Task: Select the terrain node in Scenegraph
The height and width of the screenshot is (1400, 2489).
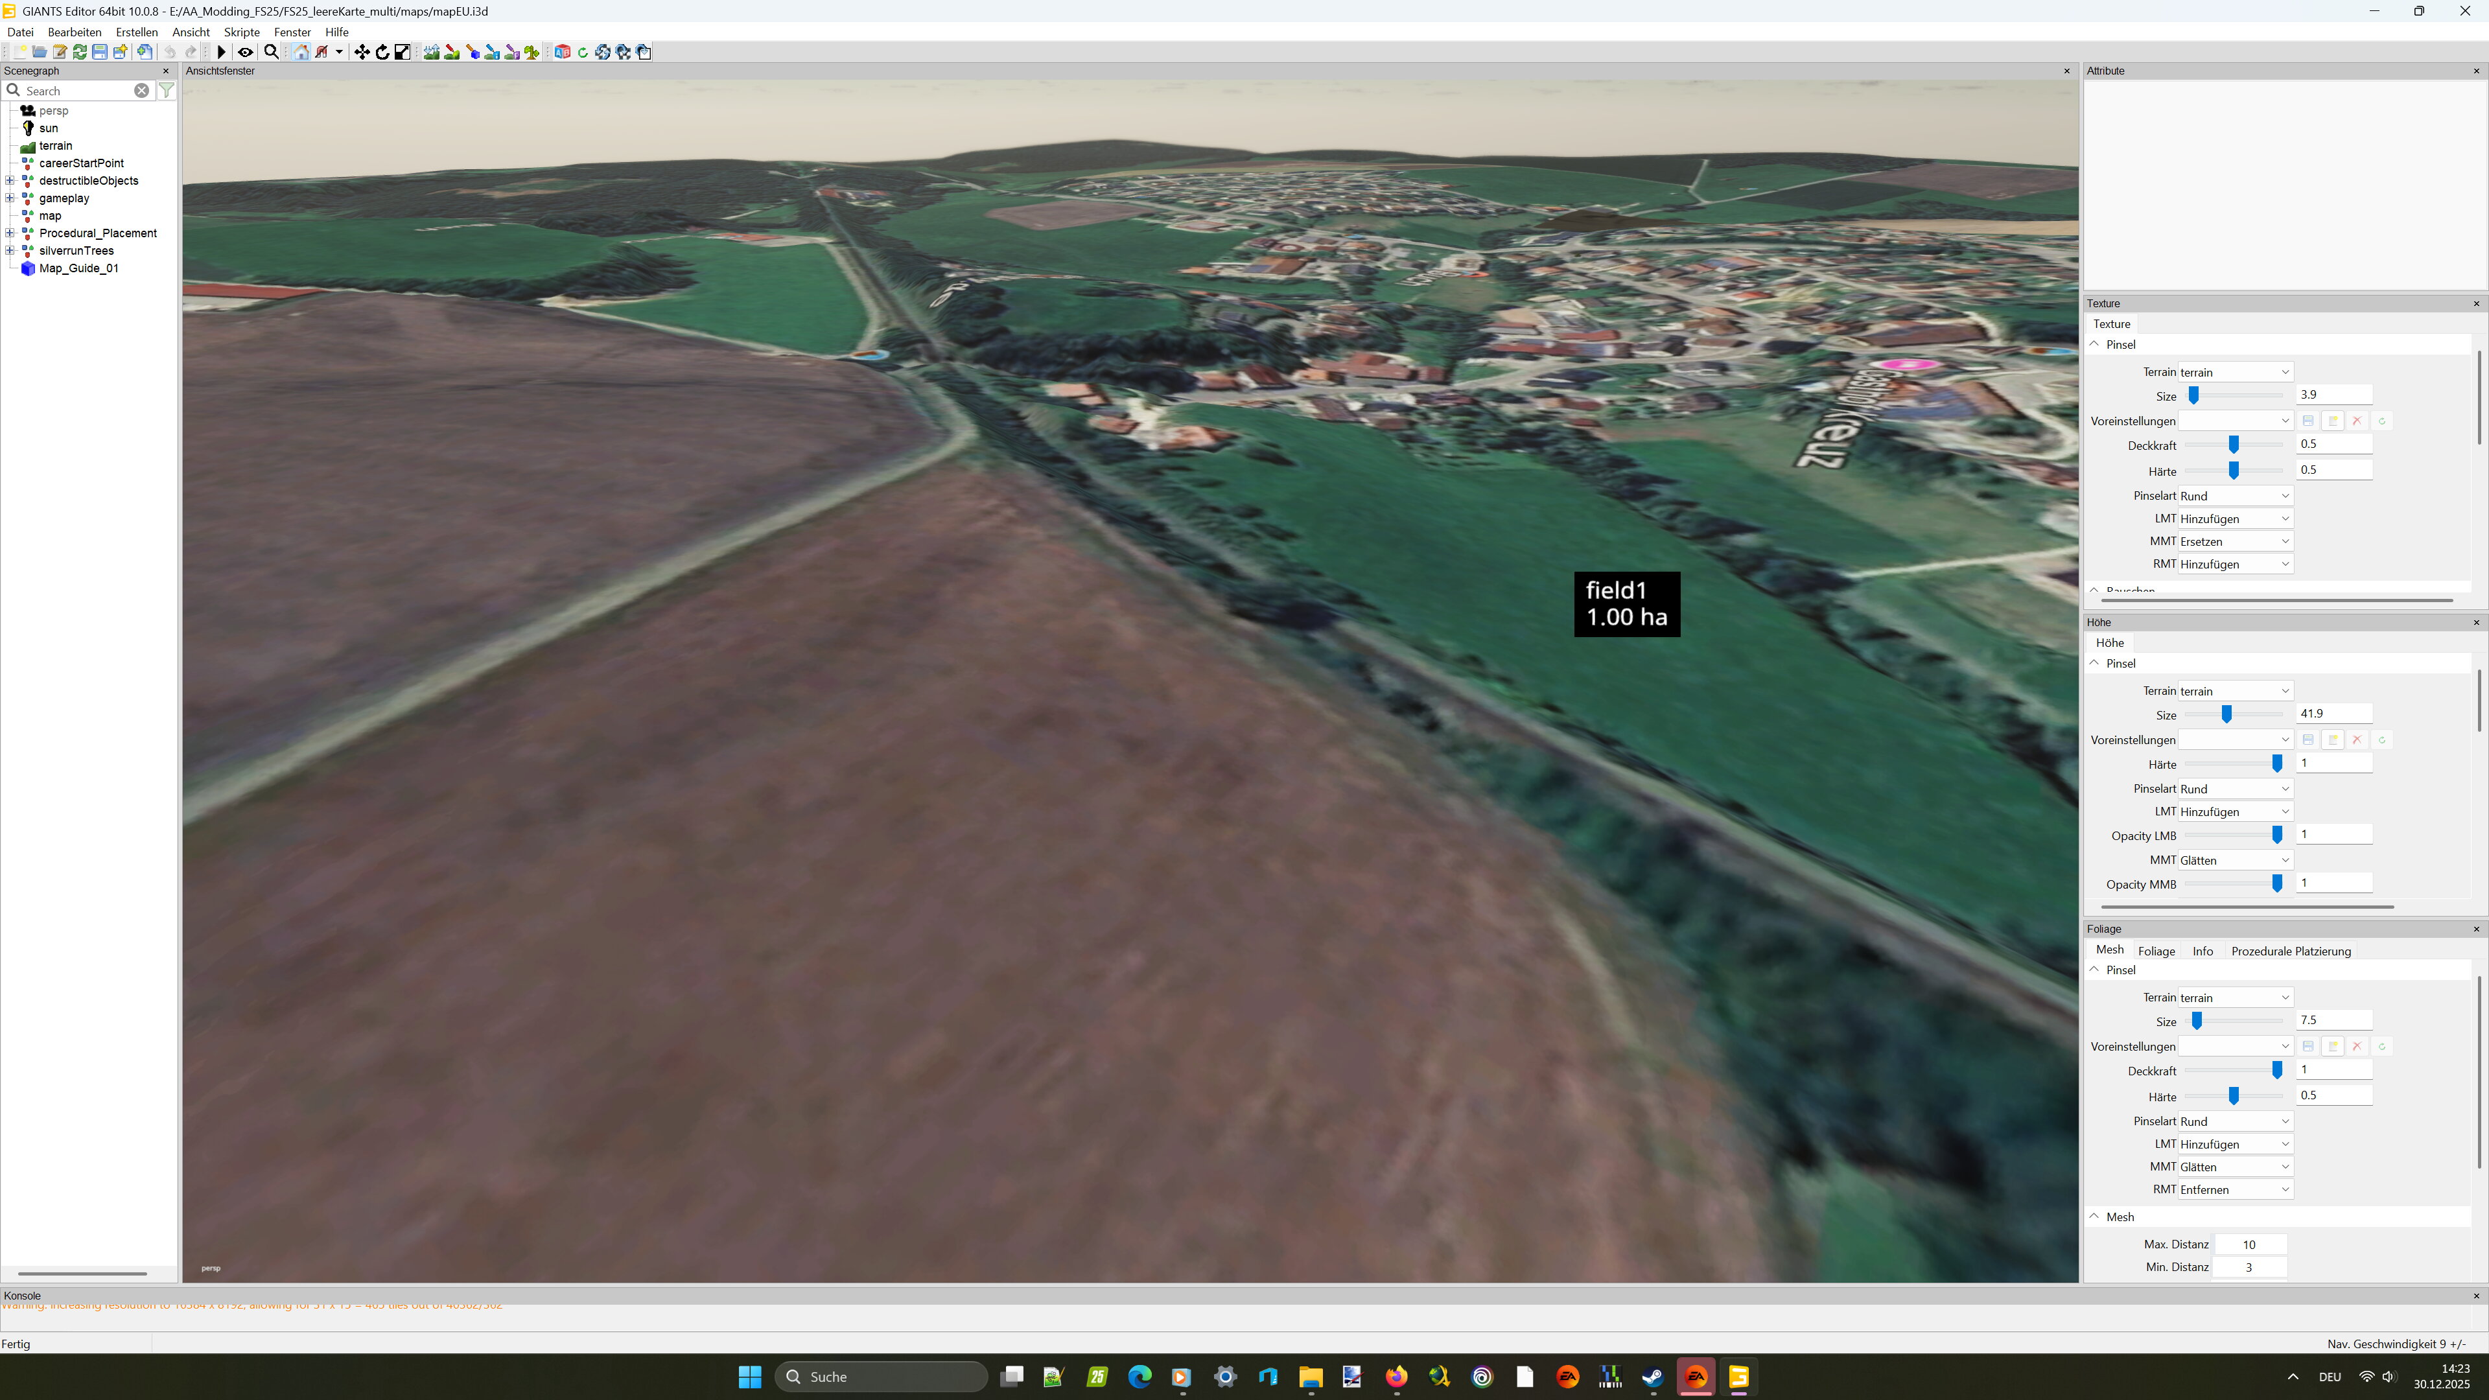Action: pyautogui.click(x=55, y=146)
